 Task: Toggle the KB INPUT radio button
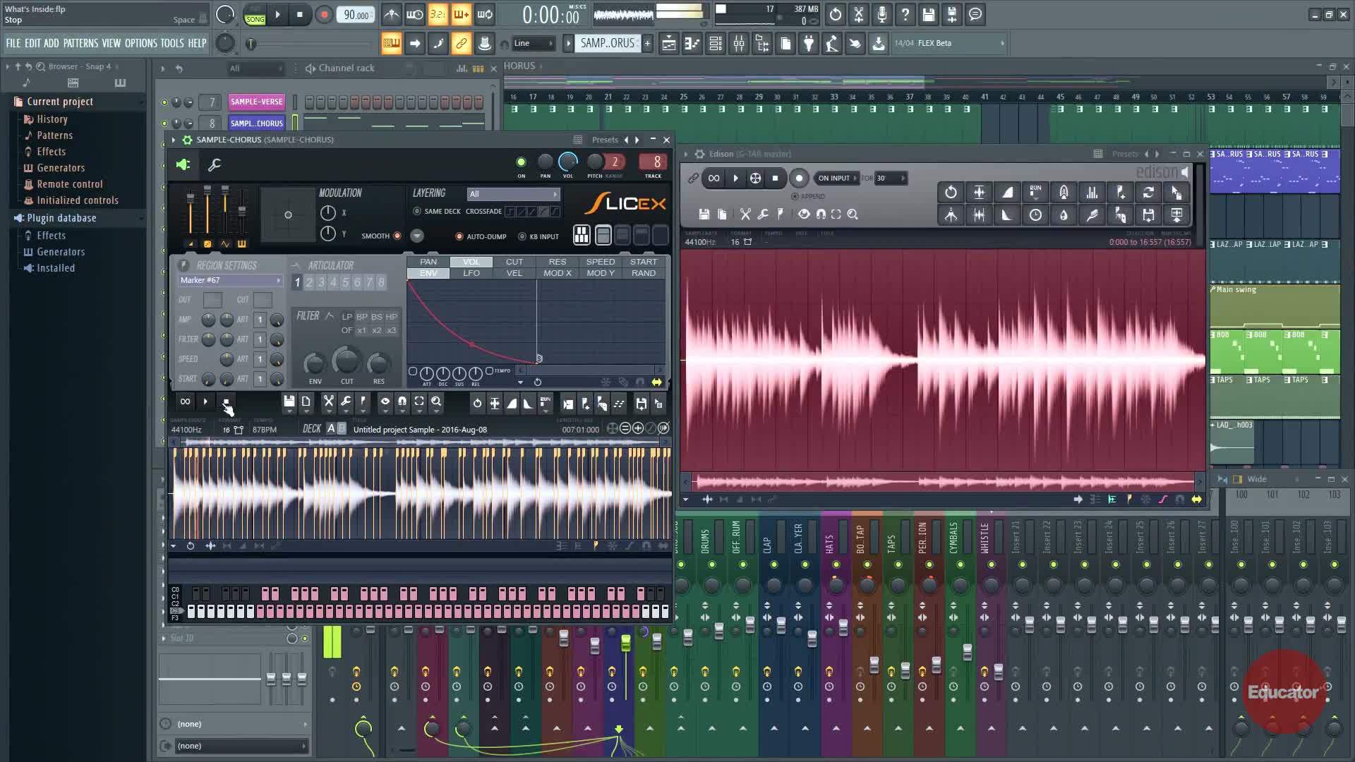coord(522,236)
